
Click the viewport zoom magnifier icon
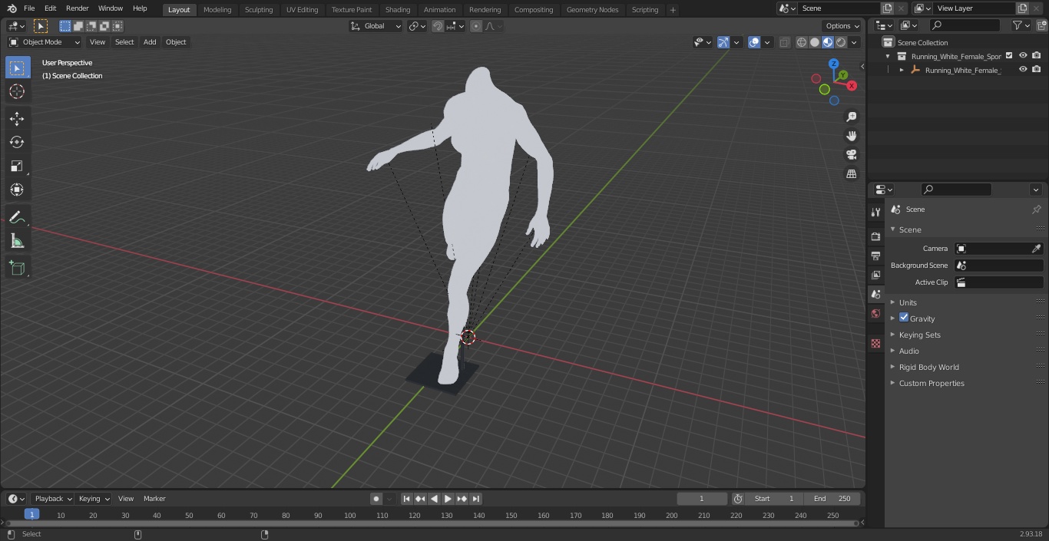click(x=851, y=117)
